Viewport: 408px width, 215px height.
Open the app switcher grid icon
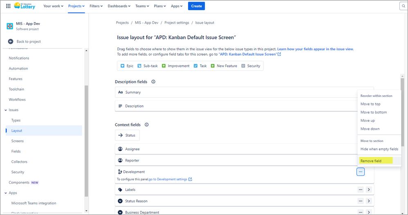tap(8, 6)
